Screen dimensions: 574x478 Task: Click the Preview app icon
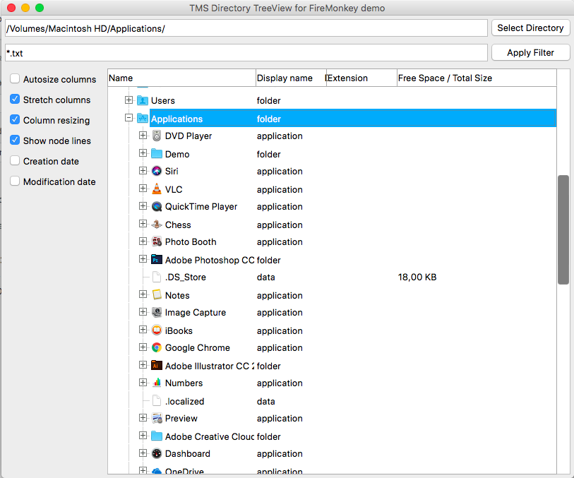[157, 418]
